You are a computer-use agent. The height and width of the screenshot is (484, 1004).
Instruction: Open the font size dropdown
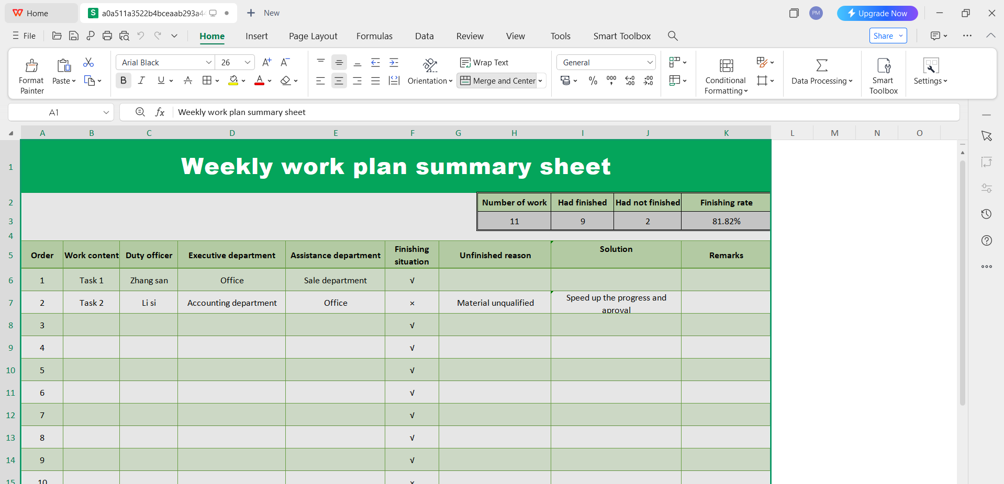[248, 62]
